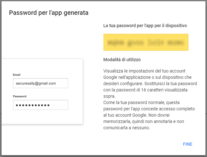This screenshot has height=157, width=207.
Task: Select the Password field with dots
Action: (41, 105)
